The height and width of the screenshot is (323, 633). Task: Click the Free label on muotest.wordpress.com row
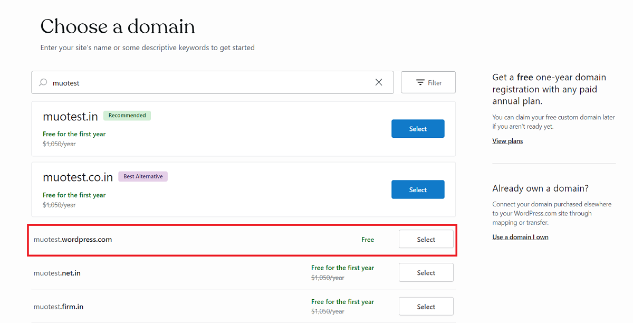point(367,239)
